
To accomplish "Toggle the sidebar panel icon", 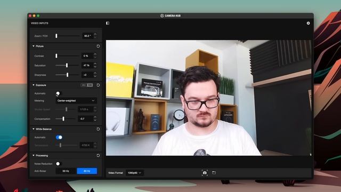I will coord(108,23).
